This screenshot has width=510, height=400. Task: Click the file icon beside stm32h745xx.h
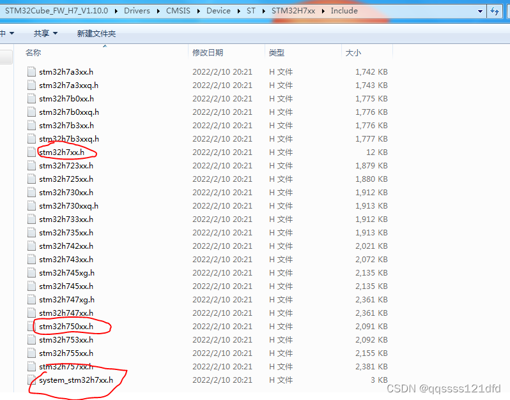click(31, 286)
